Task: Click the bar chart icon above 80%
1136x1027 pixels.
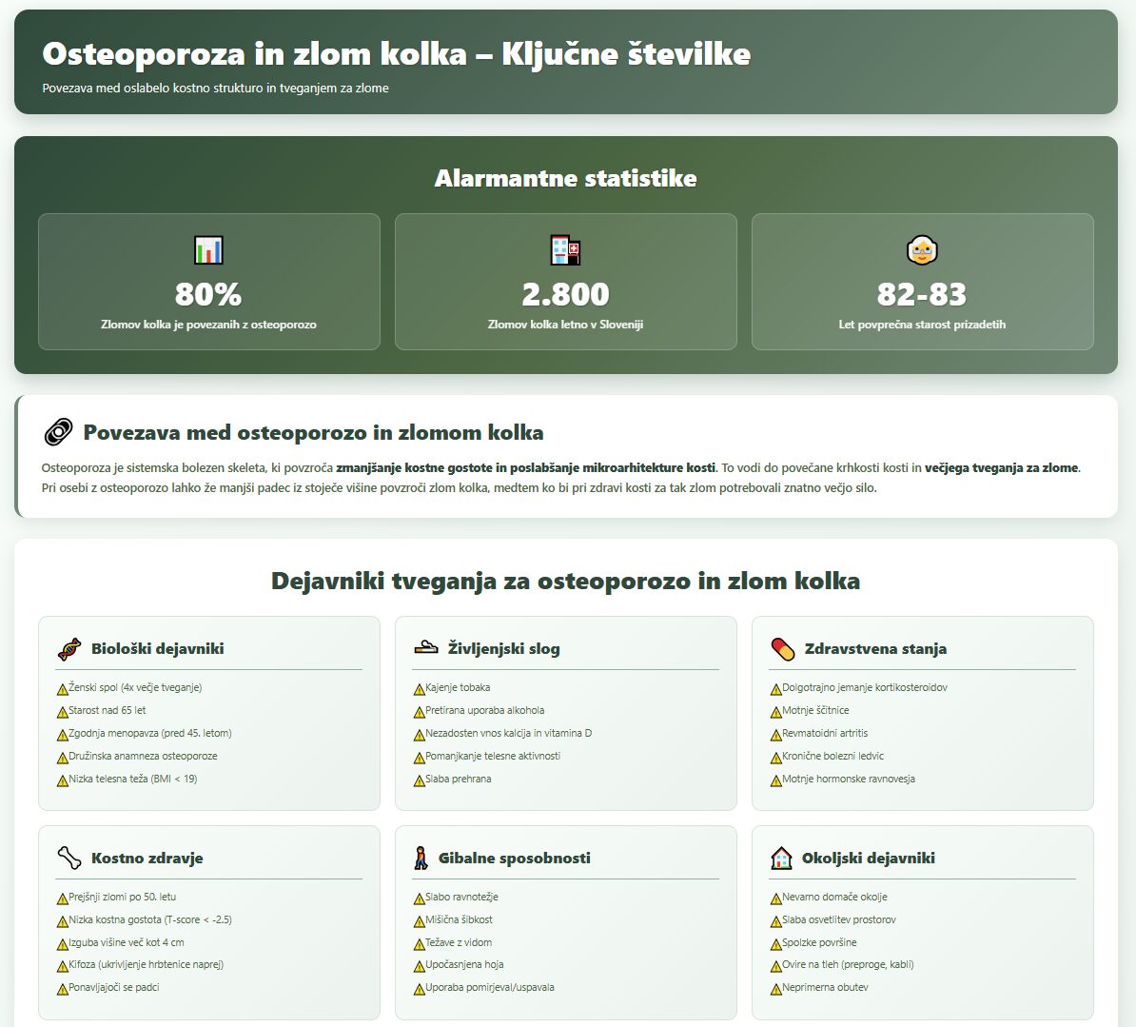Action: [x=208, y=250]
